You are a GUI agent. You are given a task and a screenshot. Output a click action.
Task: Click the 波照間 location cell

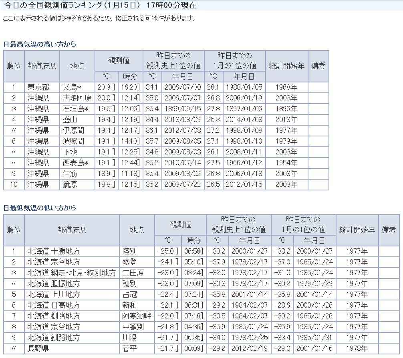pyautogui.click(x=73, y=141)
